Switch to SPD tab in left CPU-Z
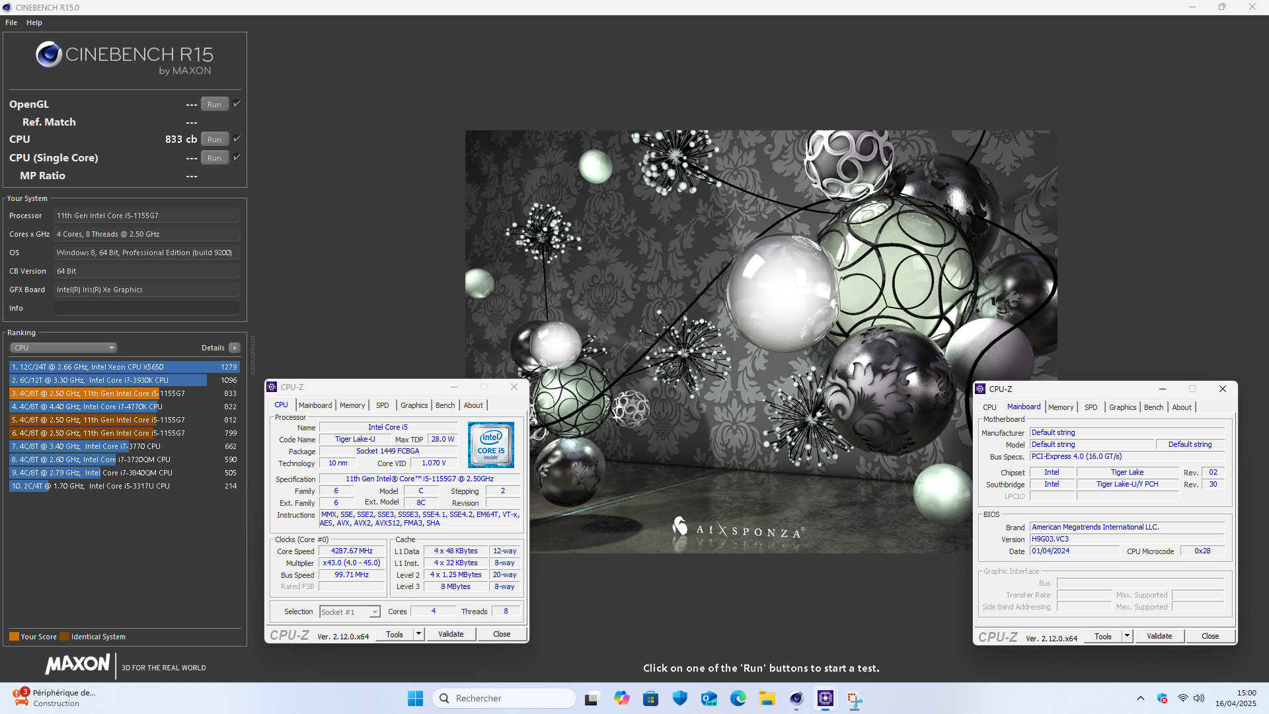Viewport: 1269px width, 714px height. [x=383, y=405]
